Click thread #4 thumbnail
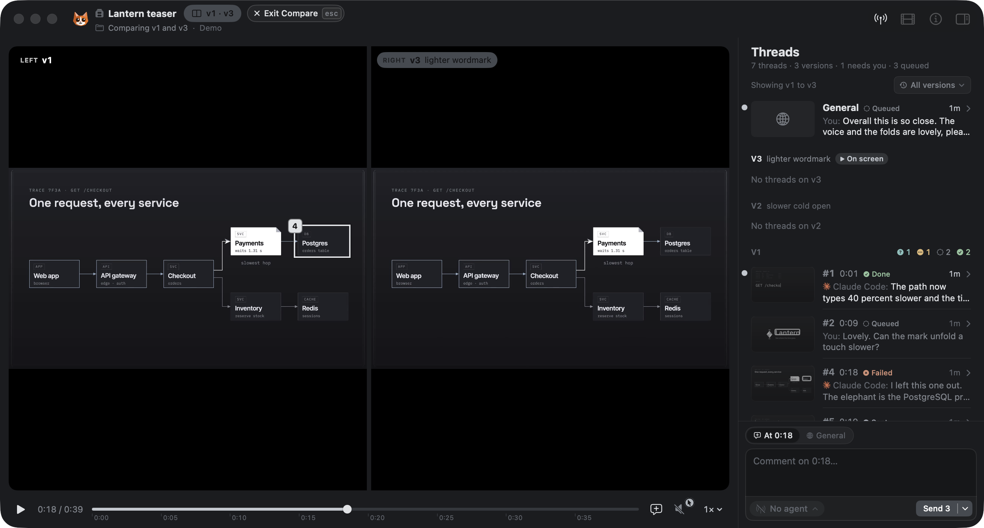 click(x=782, y=384)
